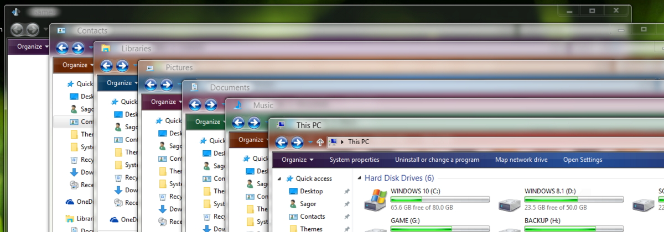The width and height of the screenshot is (664, 232).
Task: Click the WINDOWS 10 (C:) label
Action: pos(416,191)
